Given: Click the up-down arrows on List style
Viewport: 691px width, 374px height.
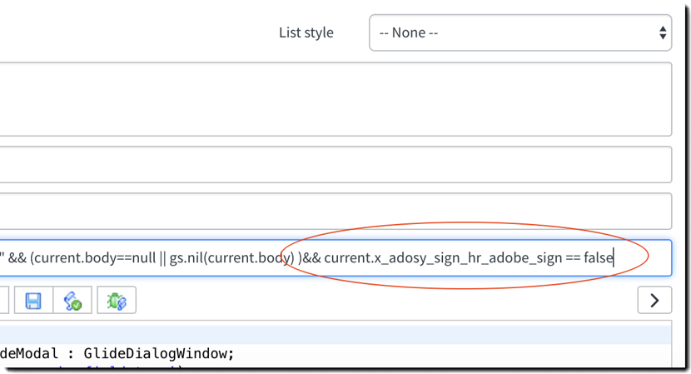Looking at the screenshot, I should click(x=662, y=32).
